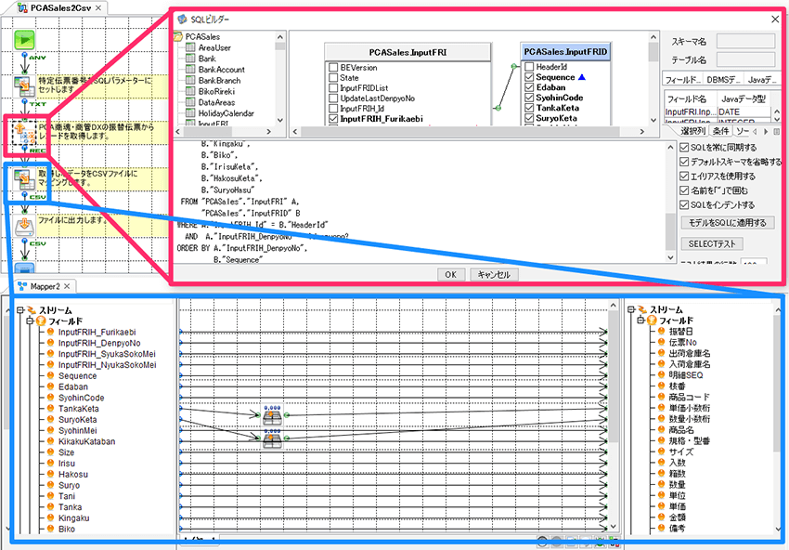Select the Bank table in the schema tree

(x=207, y=59)
